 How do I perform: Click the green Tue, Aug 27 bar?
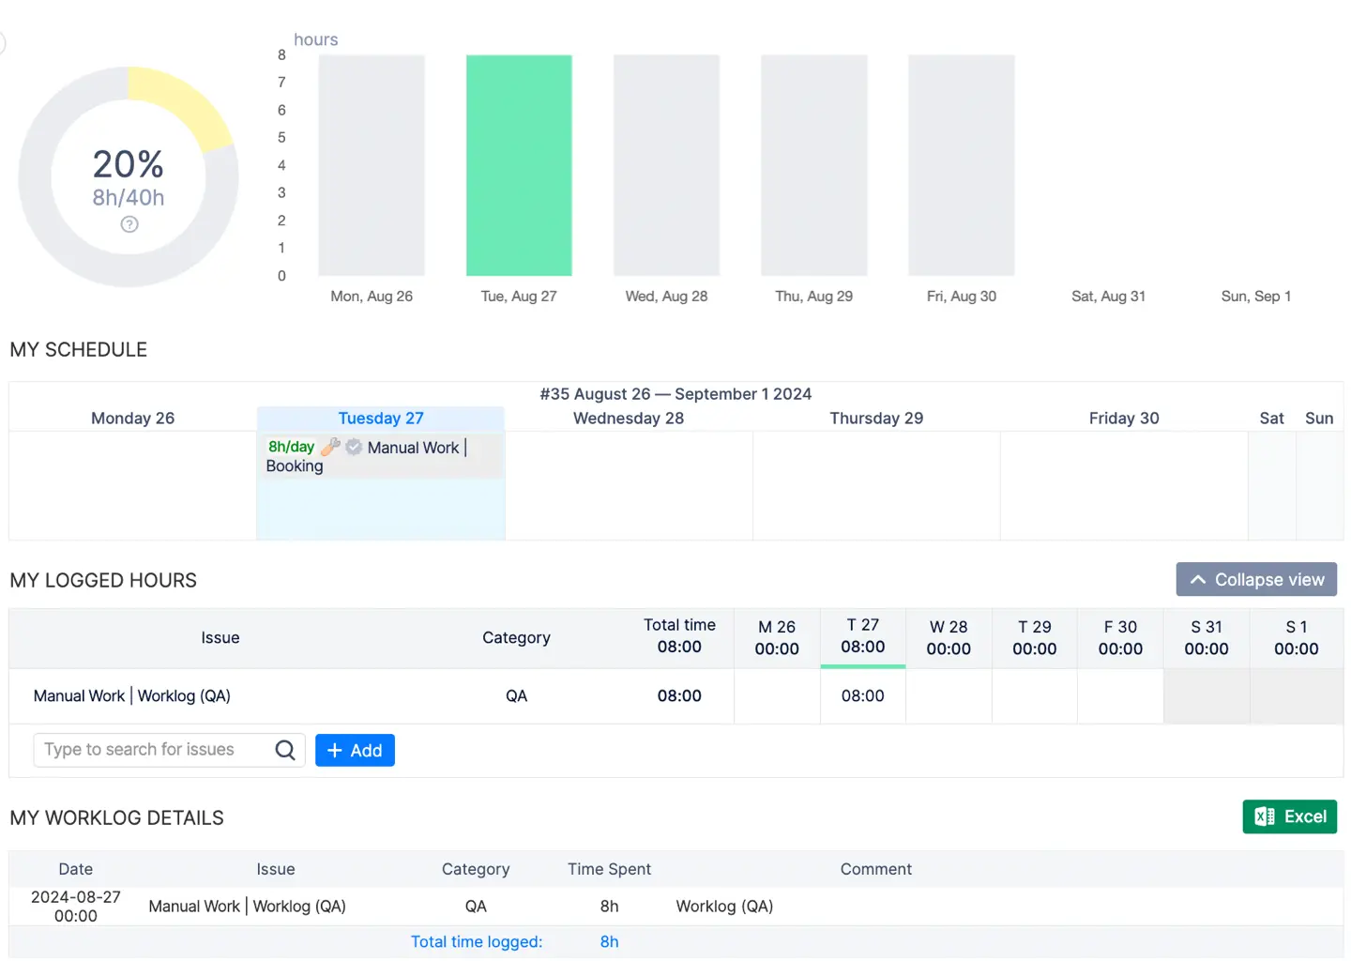[x=519, y=165]
